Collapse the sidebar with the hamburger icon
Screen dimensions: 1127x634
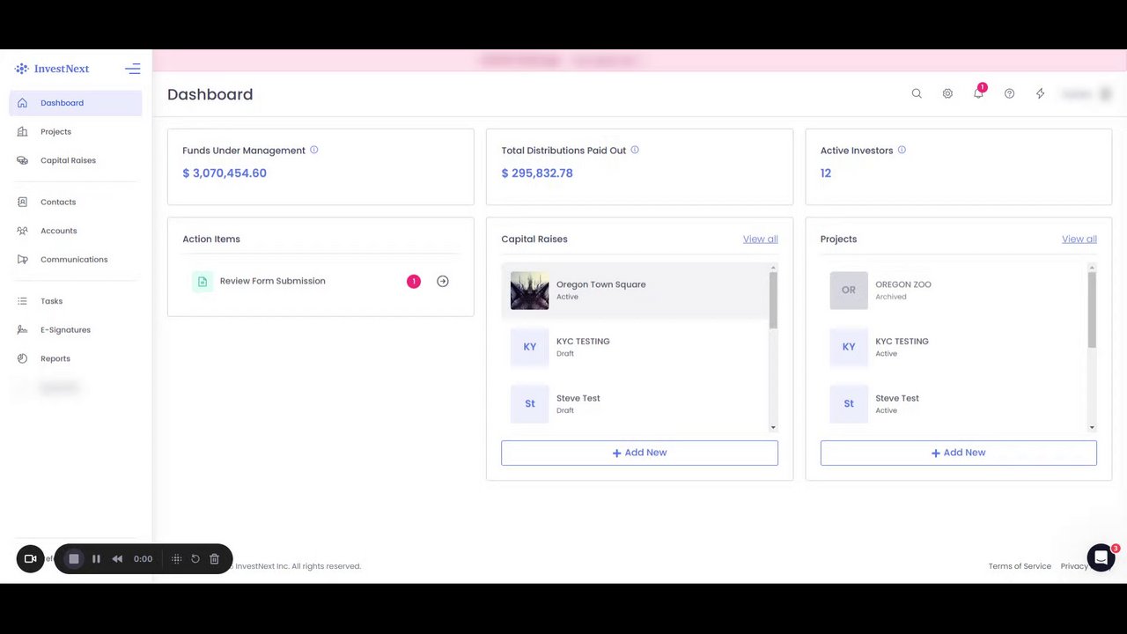click(x=132, y=69)
